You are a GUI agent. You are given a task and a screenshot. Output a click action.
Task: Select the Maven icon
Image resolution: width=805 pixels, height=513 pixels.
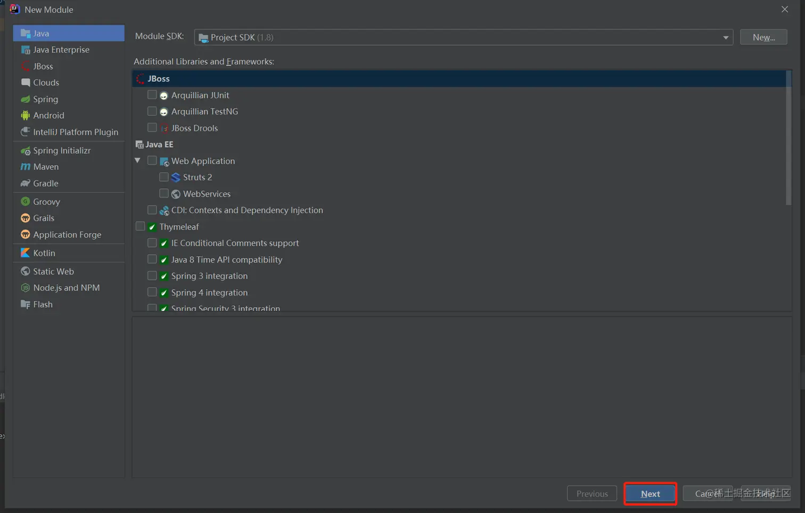click(x=25, y=167)
